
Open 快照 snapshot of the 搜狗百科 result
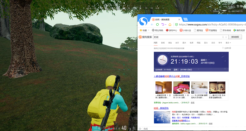click(211, 124)
